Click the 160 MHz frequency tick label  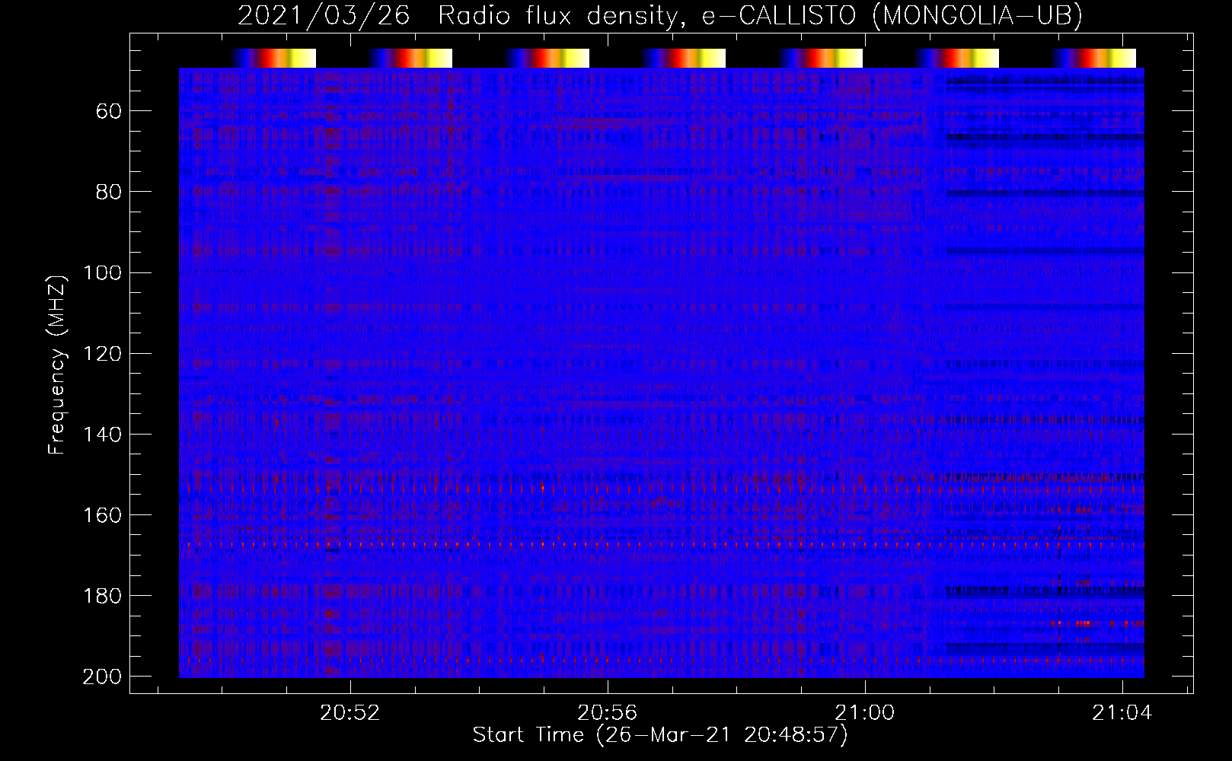pyautogui.click(x=102, y=514)
